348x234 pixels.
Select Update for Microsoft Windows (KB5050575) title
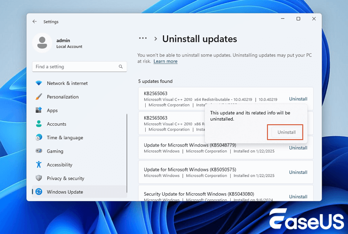coord(190,169)
